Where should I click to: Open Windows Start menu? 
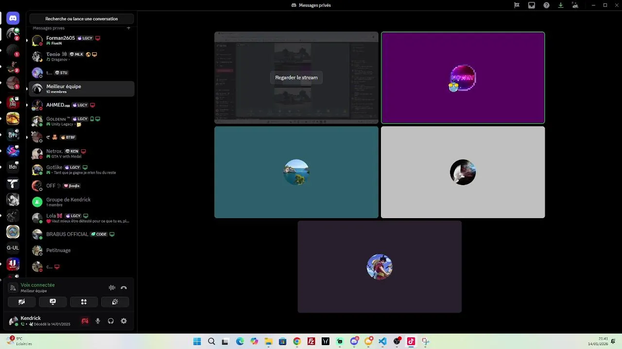click(x=197, y=341)
